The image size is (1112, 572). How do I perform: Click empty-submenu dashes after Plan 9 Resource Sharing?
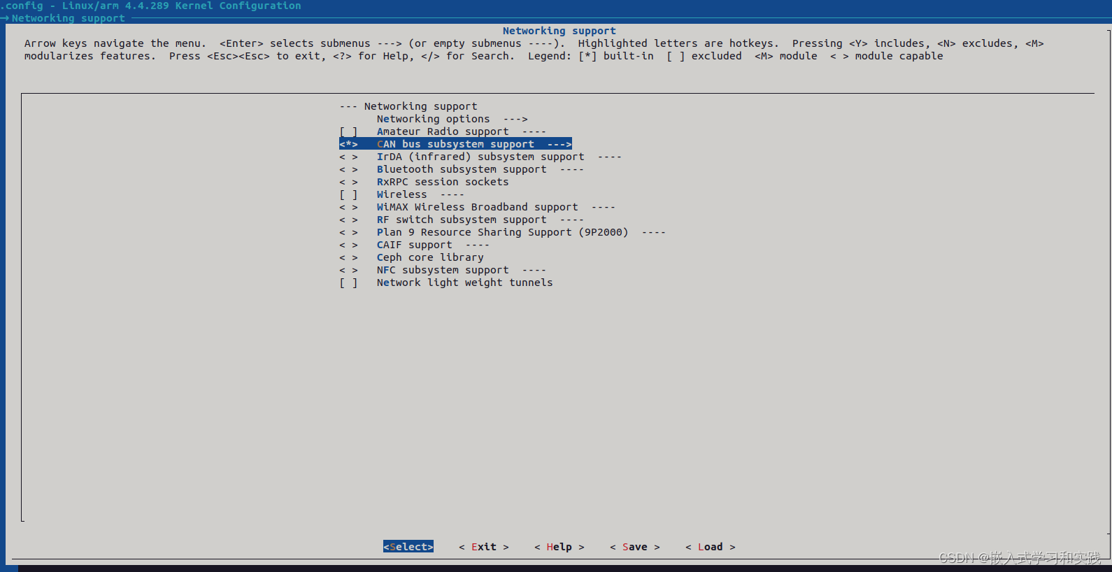654,232
